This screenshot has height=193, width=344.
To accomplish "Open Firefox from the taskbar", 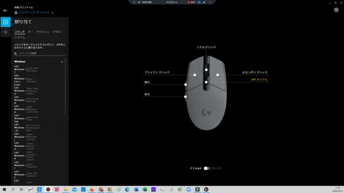I will (x=92, y=190).
